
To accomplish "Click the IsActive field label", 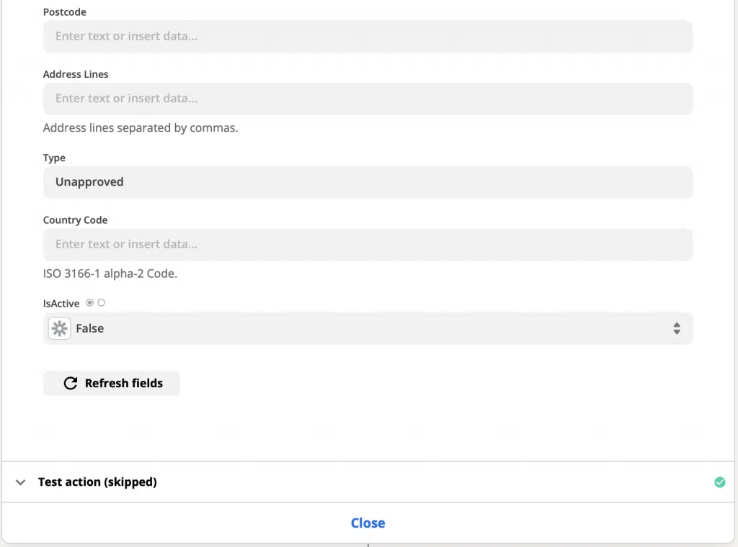I will (x=61, y=304).
